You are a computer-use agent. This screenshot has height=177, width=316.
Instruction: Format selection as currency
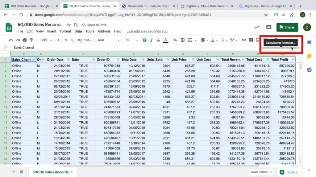pyautogui.click(x=59, y=40)
